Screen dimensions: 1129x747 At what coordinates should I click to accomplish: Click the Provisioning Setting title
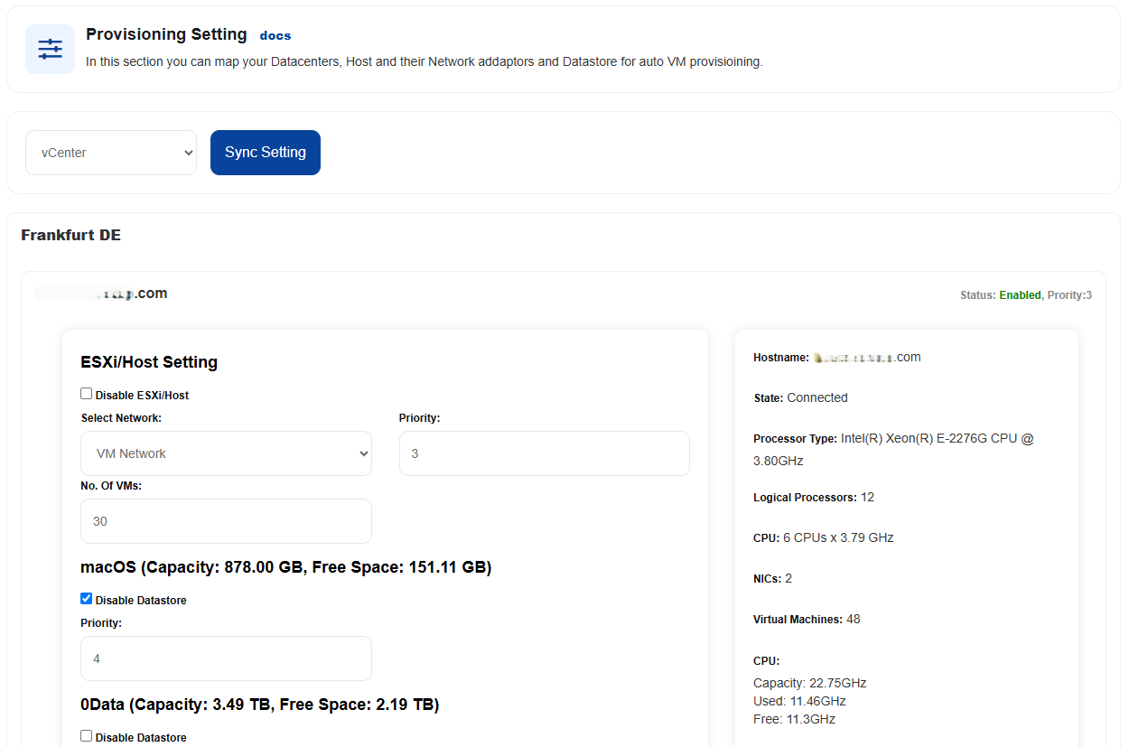166,34
